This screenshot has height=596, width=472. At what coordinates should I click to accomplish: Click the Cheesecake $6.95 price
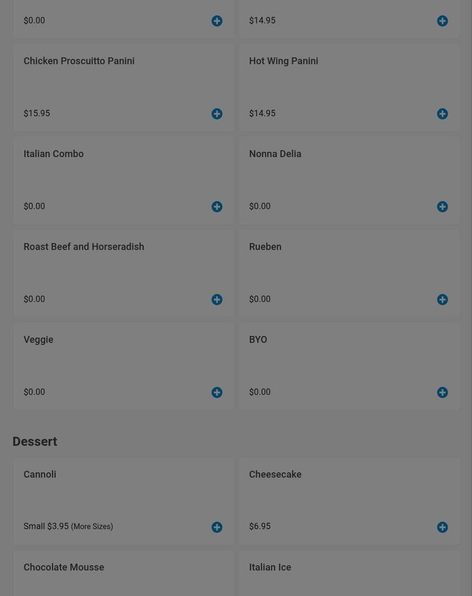pyautogui.click(x=260, y=526)
